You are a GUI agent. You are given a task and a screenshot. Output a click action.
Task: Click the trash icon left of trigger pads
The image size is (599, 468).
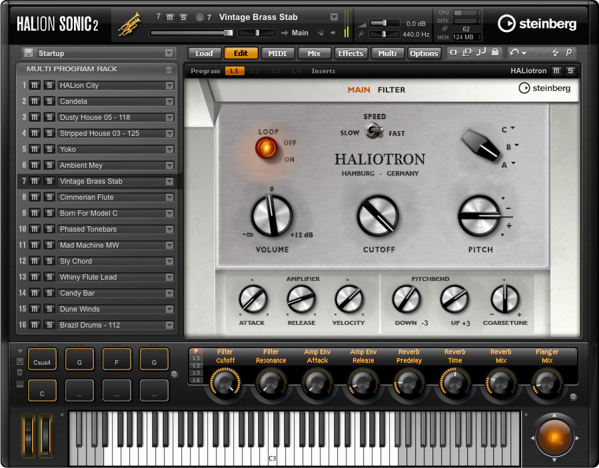tap(20, 372)
